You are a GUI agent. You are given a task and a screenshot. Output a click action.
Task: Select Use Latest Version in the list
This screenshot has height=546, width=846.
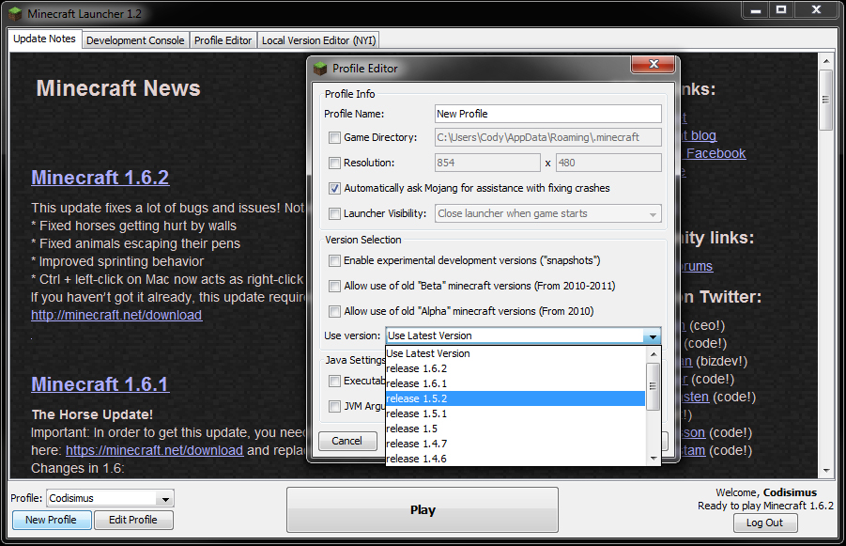[x=515, y=353]
